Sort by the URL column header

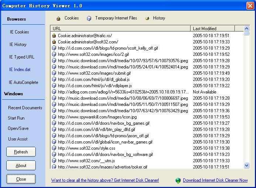120,29
